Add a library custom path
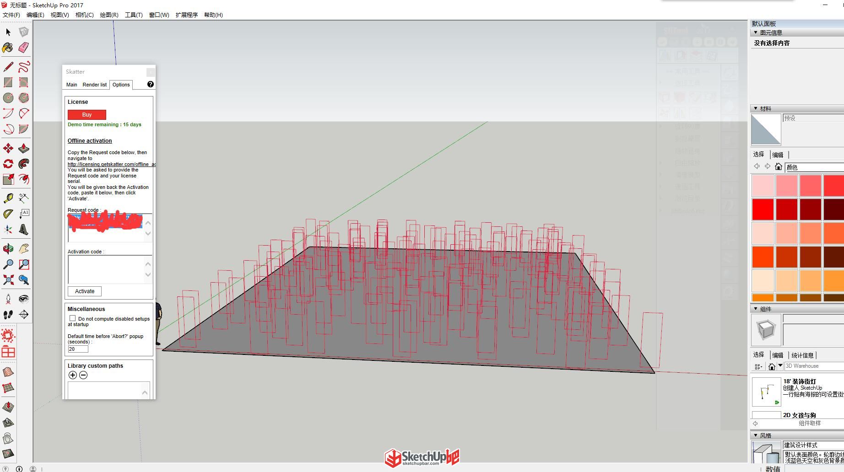The image size is (844, 472). [x=73, y=375]
